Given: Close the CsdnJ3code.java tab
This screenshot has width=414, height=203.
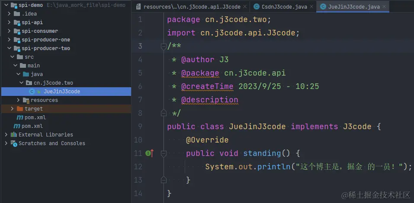Looking at the screenshot, I should click(312, 7).
